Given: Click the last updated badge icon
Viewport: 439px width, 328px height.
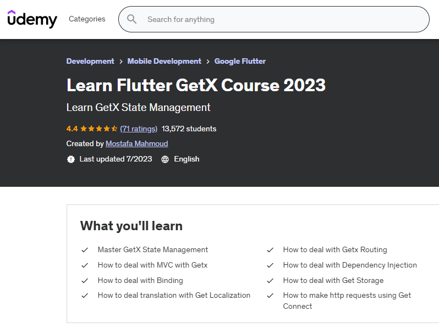Looking at the screenshot, I should pos(70,159).
